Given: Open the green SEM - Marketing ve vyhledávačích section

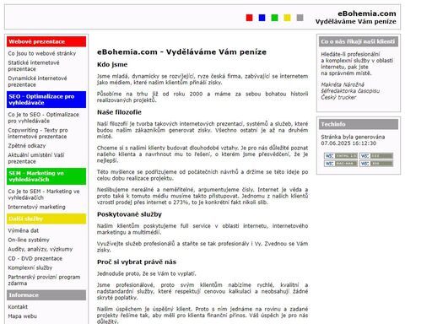Looking at the screenshot, I should (x=46, y=176).
